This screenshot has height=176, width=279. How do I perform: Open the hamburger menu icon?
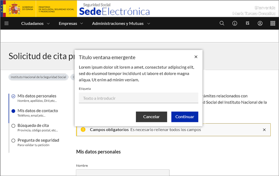coord(7,23)
